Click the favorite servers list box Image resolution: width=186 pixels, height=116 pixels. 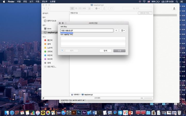pos(93,42)
